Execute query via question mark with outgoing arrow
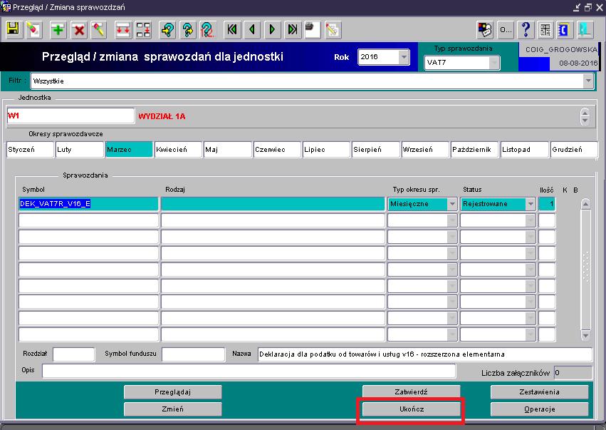This screenshot has width=606, height=430. coord(188,29)
